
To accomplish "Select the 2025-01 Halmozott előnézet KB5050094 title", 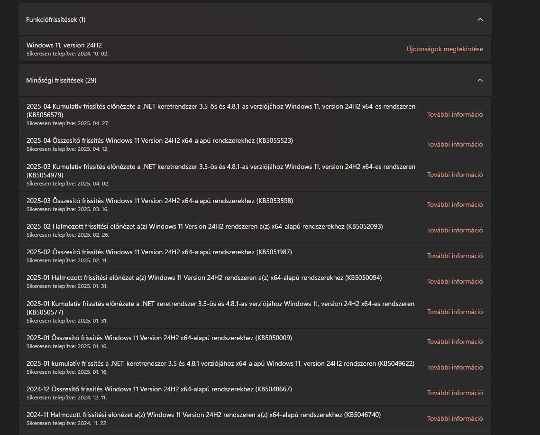I will (204, 278).
